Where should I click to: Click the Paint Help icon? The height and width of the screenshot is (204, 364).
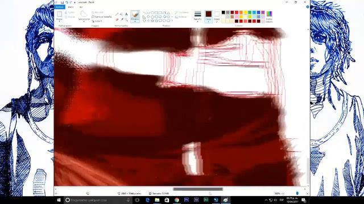point(308,7)
